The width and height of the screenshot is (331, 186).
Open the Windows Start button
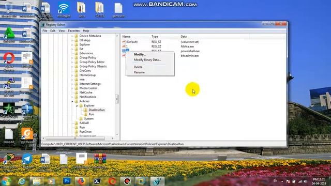coord(6,181)
